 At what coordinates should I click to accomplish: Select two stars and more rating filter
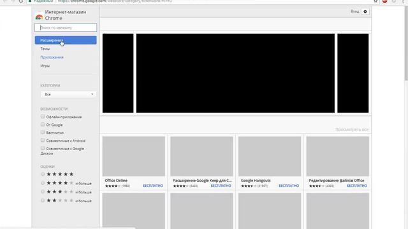click(43, 200)
